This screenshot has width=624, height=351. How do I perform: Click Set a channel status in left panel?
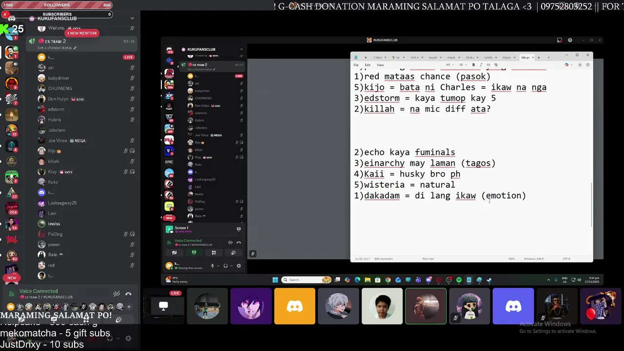[57, 48]
